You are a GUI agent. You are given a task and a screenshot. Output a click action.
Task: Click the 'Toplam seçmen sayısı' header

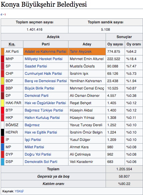point(34,22)
